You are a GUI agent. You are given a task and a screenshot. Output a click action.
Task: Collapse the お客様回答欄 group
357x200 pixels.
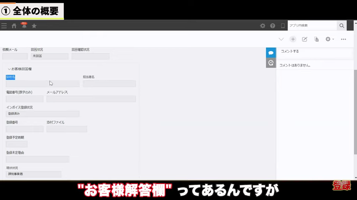tap(20, 69)
